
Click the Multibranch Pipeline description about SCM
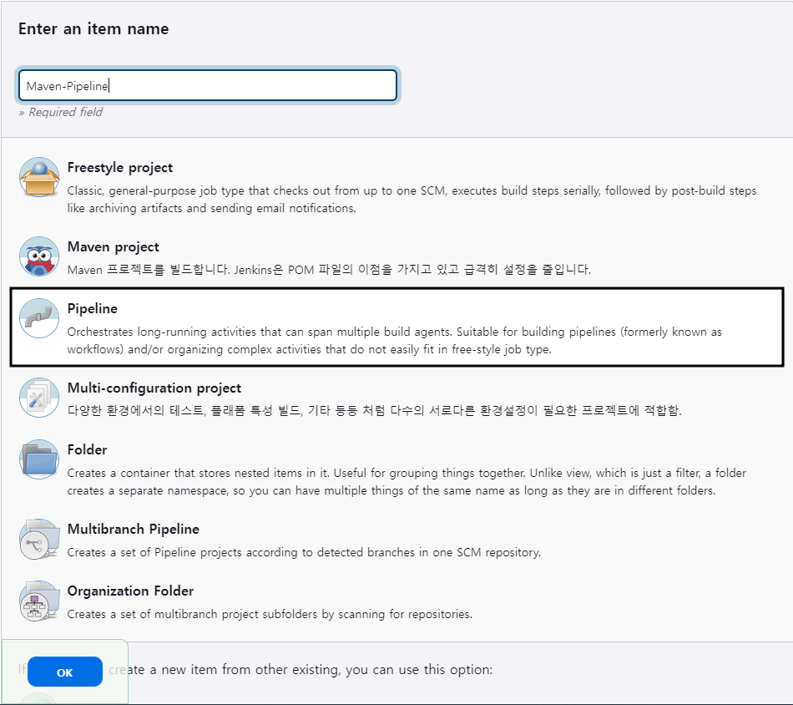304,552
